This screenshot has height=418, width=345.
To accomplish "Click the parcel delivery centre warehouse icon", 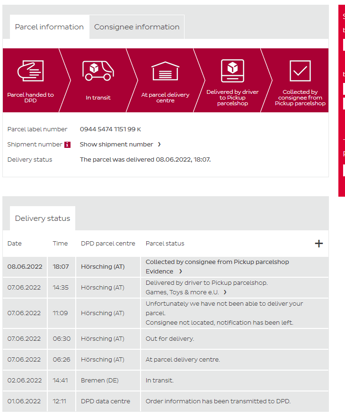I will pyautogui.click(x=165, y=71).
